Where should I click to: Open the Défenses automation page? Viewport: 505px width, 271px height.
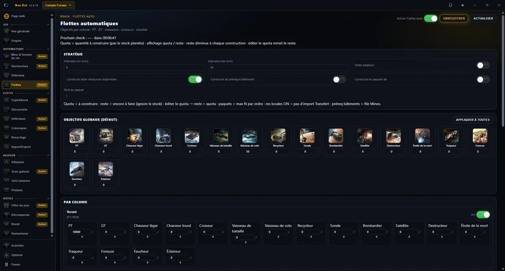tap(26, 75)
